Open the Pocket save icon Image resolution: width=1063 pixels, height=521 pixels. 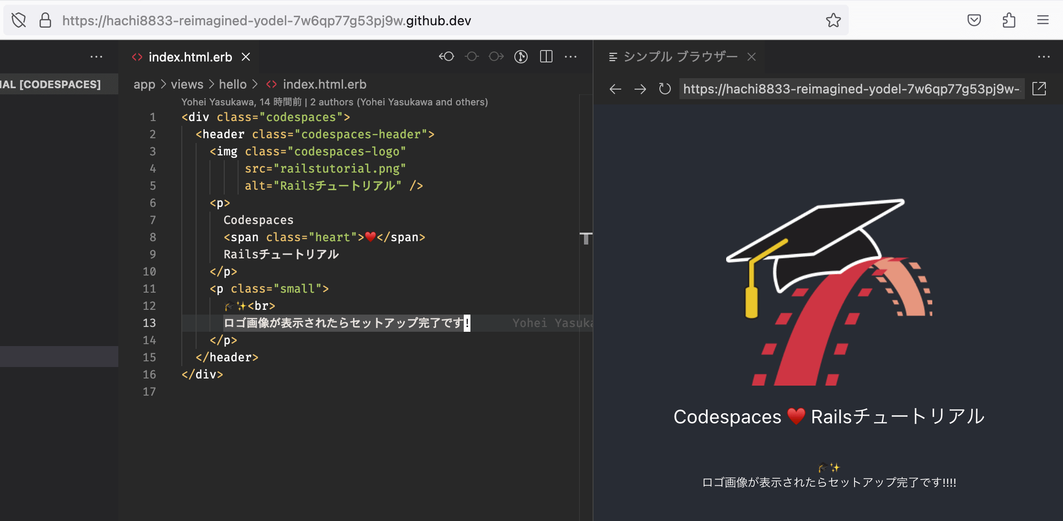tap(974, 20)
